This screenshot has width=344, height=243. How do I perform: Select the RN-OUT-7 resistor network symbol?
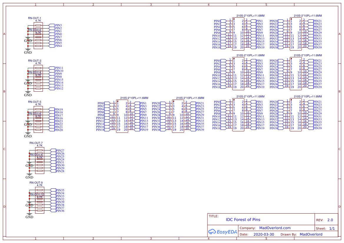(40, 160)
